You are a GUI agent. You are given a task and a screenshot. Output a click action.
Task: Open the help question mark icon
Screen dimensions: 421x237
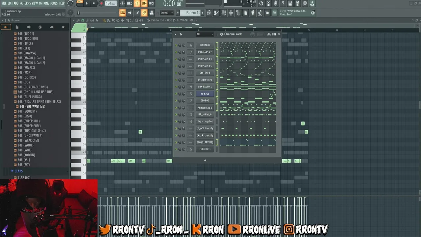pyautogui.click(x=283, y=4)
